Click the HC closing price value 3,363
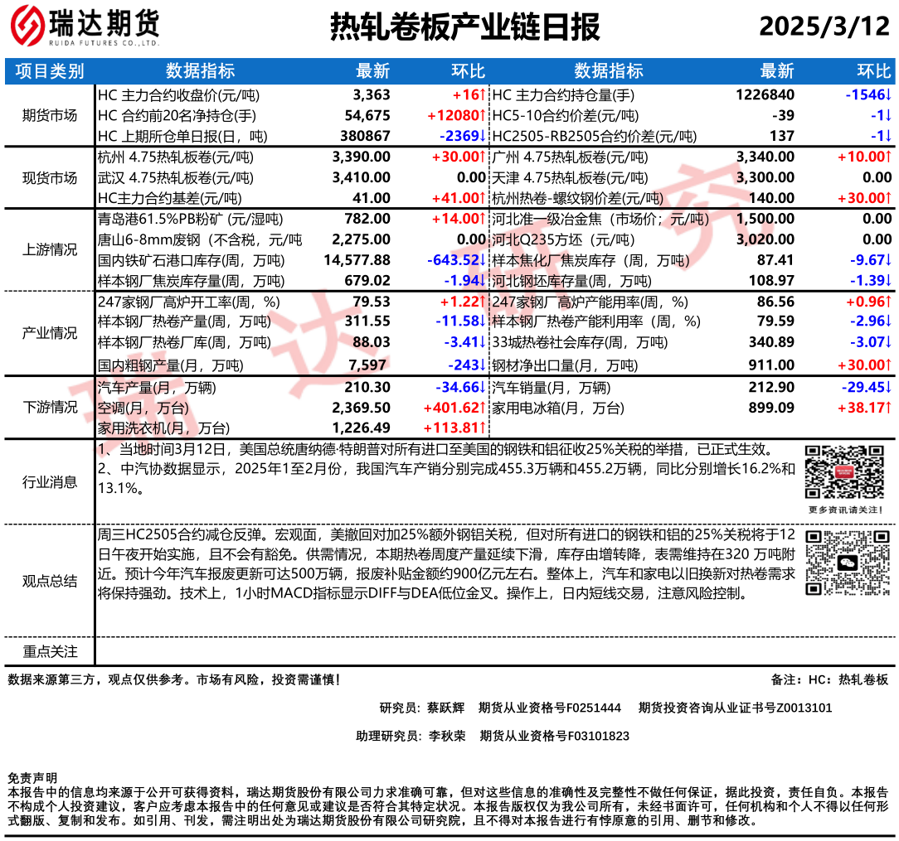The height and width of the screenshot is (841, 899). click(371, 95)
